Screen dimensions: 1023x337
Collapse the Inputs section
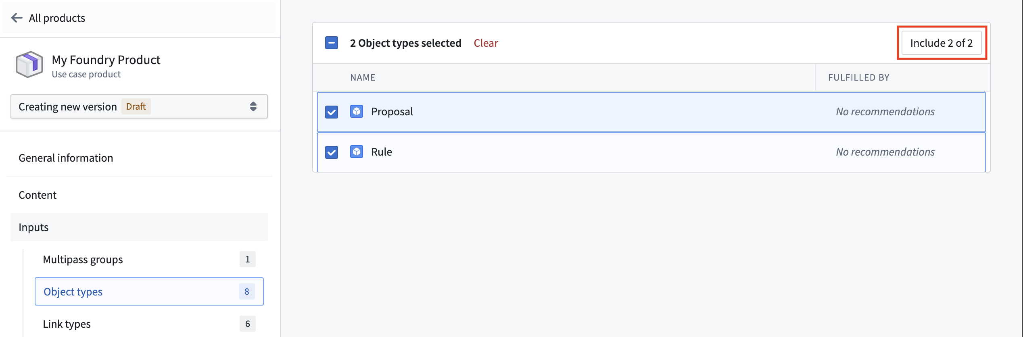coord(139,227)
